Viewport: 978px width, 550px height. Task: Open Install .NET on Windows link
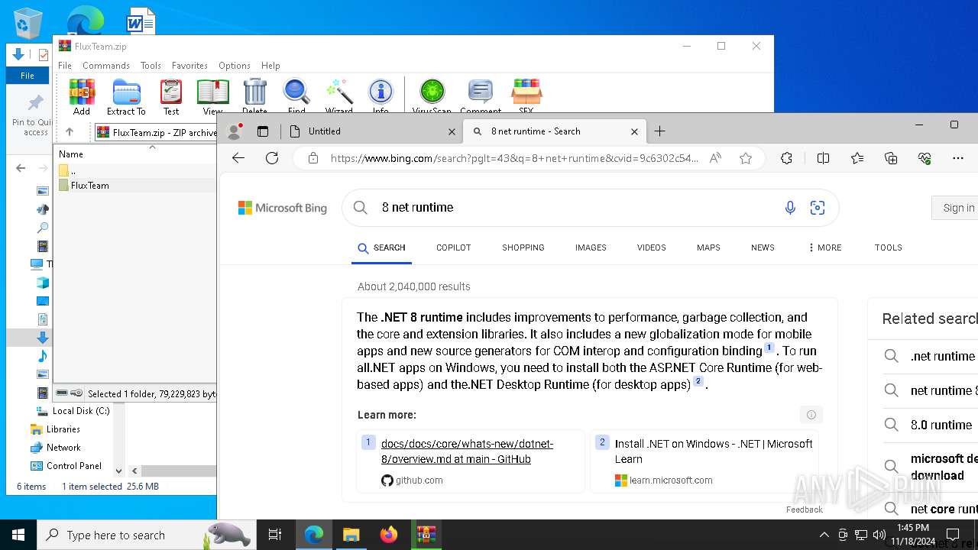coord(714,451)
